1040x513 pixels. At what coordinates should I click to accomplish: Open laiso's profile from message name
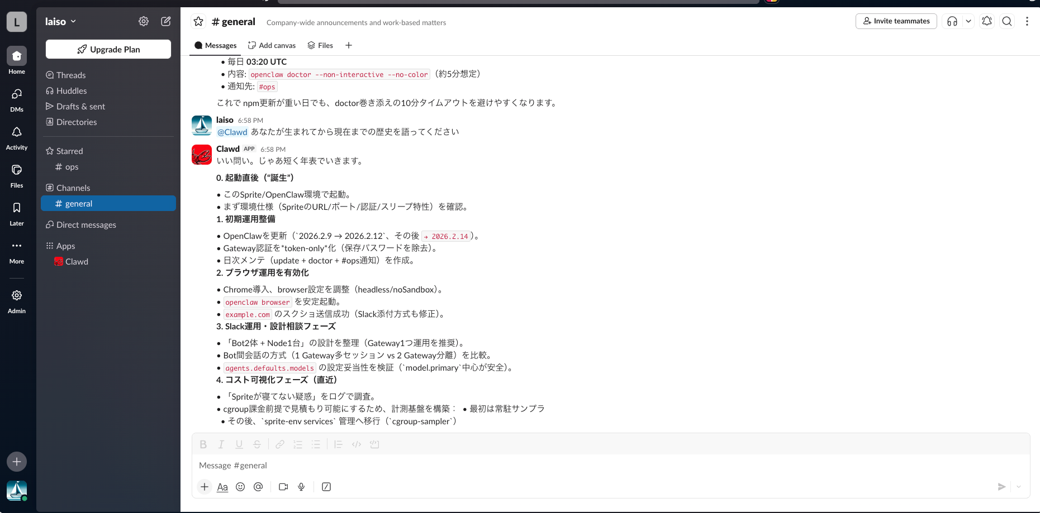click(225, 119)
